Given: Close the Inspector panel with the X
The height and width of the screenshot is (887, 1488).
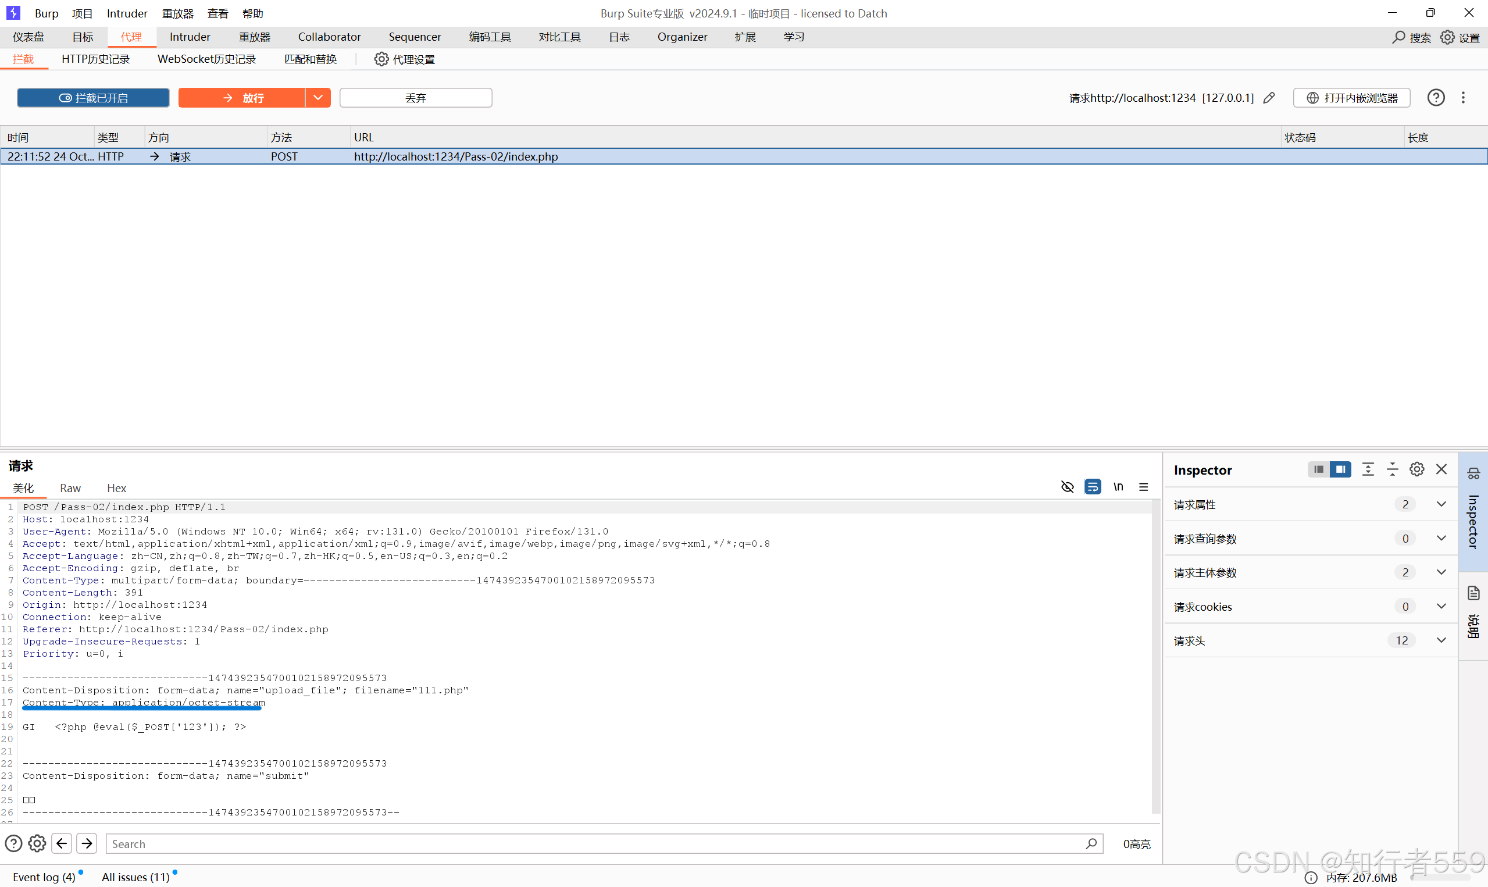Looking at the screenshot, I should [x=1441, y=469].
